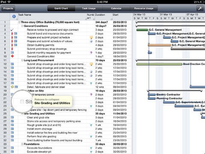The width and height of the screenshot is (205, 154).
Task: Click the calendar icon in row 34
Action: [x=12, y=148]
